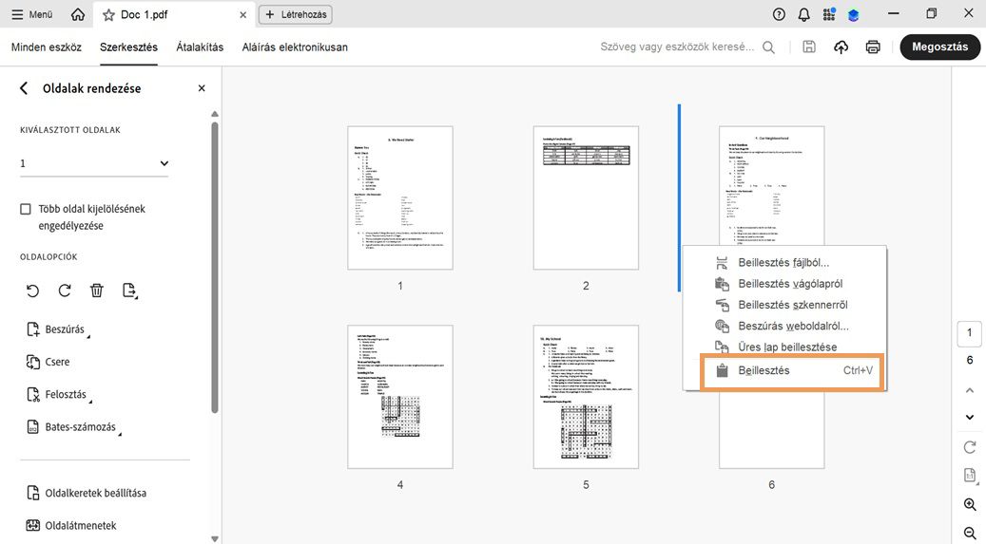Choose Beillesztés fájlból... from context menu
The height and width of the screenshot is (544, 986).
pyautogui.click(x=784, y=263)
